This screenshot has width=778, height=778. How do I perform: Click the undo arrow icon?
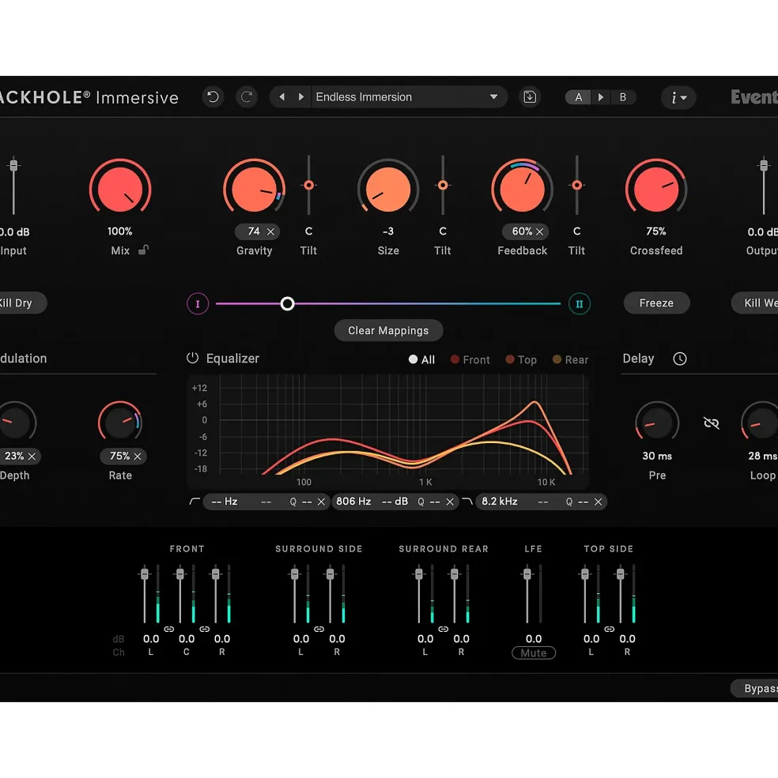tap(213, 96)
